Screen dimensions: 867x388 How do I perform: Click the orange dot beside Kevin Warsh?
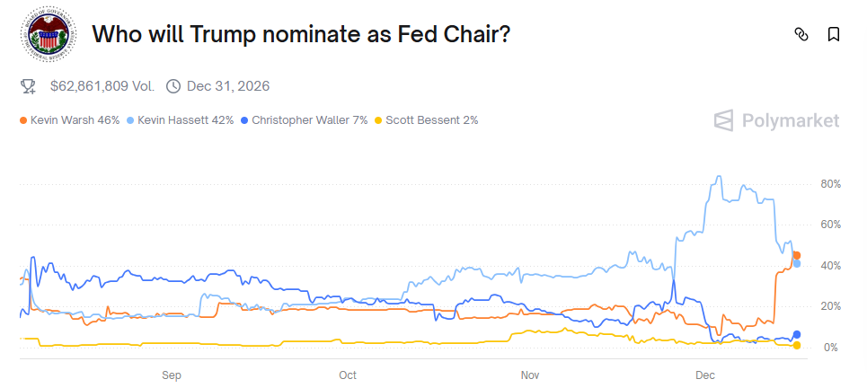[x=23, y=119]
